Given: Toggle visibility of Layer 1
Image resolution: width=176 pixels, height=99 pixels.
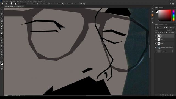Looking at the screenshot, I should pos(156,43).
